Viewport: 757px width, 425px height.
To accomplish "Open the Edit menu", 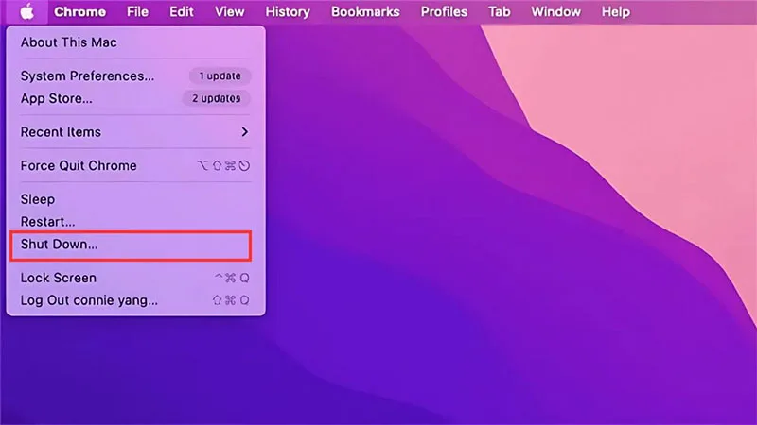I will click(182, 11).
